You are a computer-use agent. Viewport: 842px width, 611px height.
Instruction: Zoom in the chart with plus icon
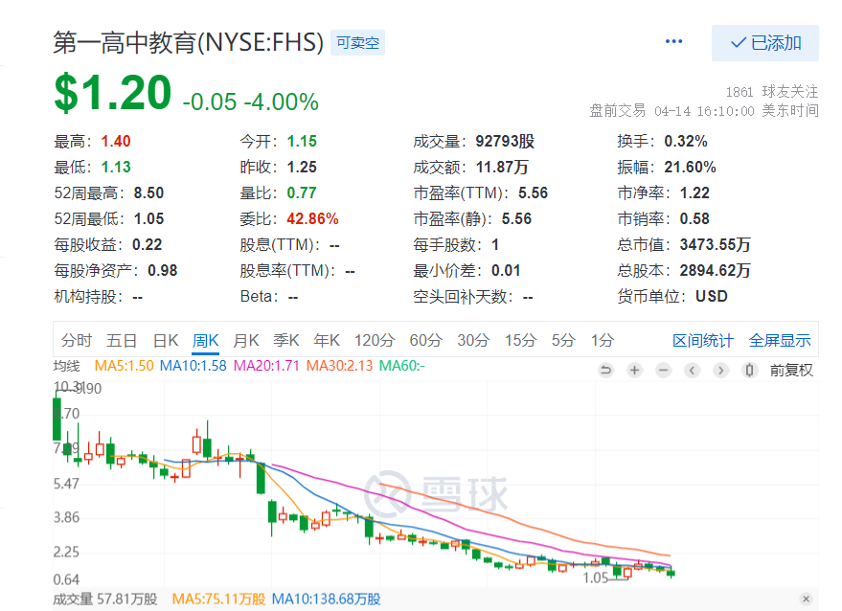point(634,370)
